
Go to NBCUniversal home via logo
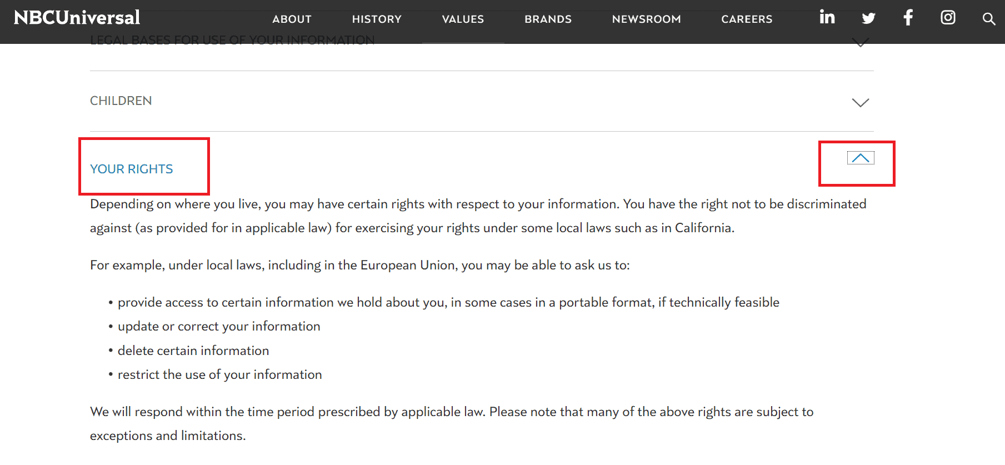[77, 18]
